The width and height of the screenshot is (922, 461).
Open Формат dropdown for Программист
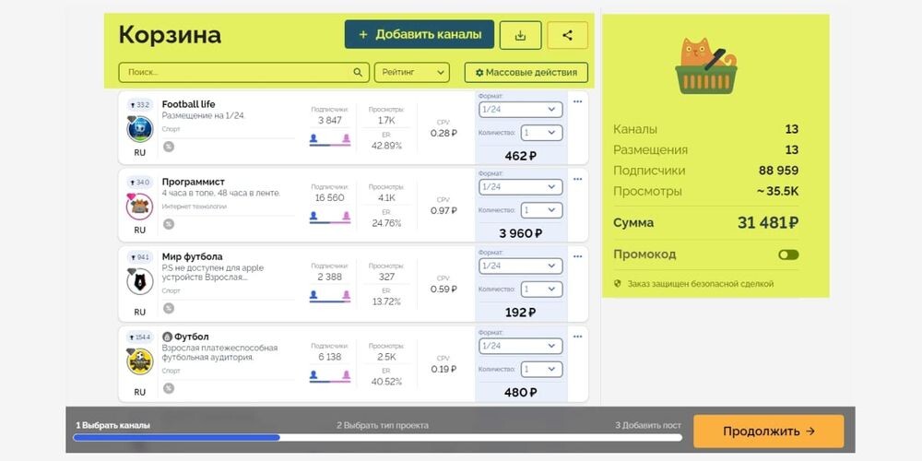click(520, 187)
